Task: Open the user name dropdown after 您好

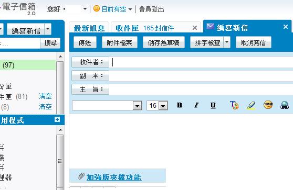Action: (85, 9)
